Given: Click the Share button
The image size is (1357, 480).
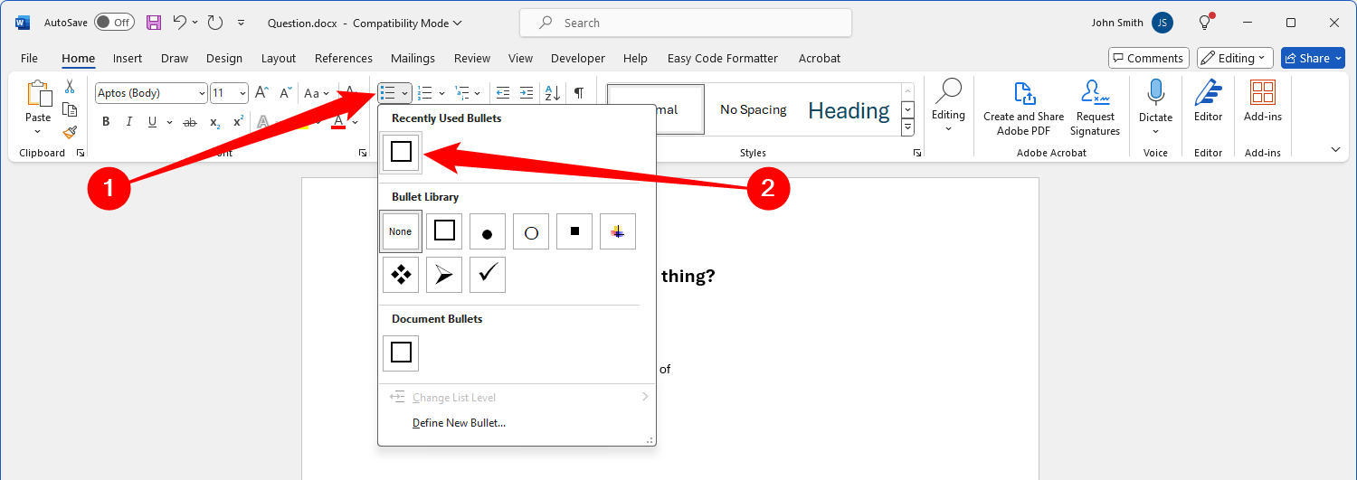Looking at the screenshot, I should pyautogui.click(x=1313, y=58).
